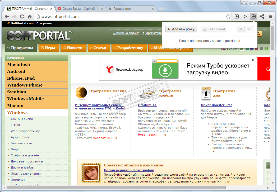
Task: Switch to the Океан Ельзи YouTube tab
Action: [80, 9]
